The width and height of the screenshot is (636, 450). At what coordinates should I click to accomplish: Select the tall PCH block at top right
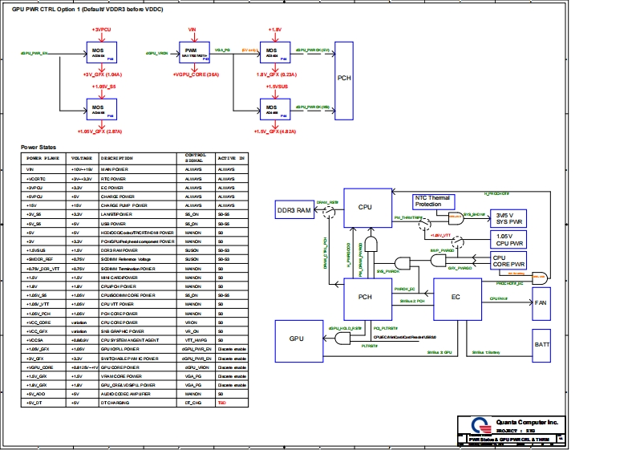(x=343, y=79)
